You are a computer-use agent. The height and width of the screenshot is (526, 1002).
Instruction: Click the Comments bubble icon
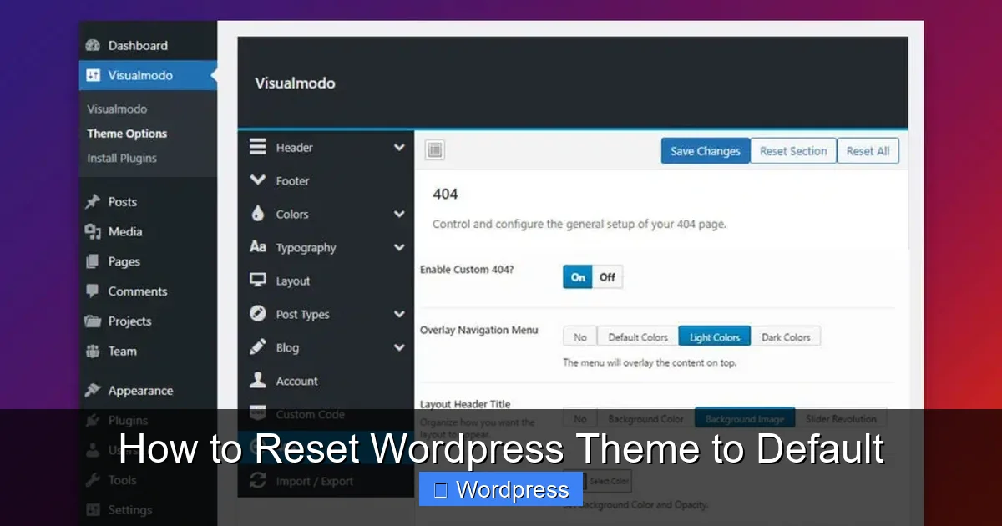click(93, 291)
